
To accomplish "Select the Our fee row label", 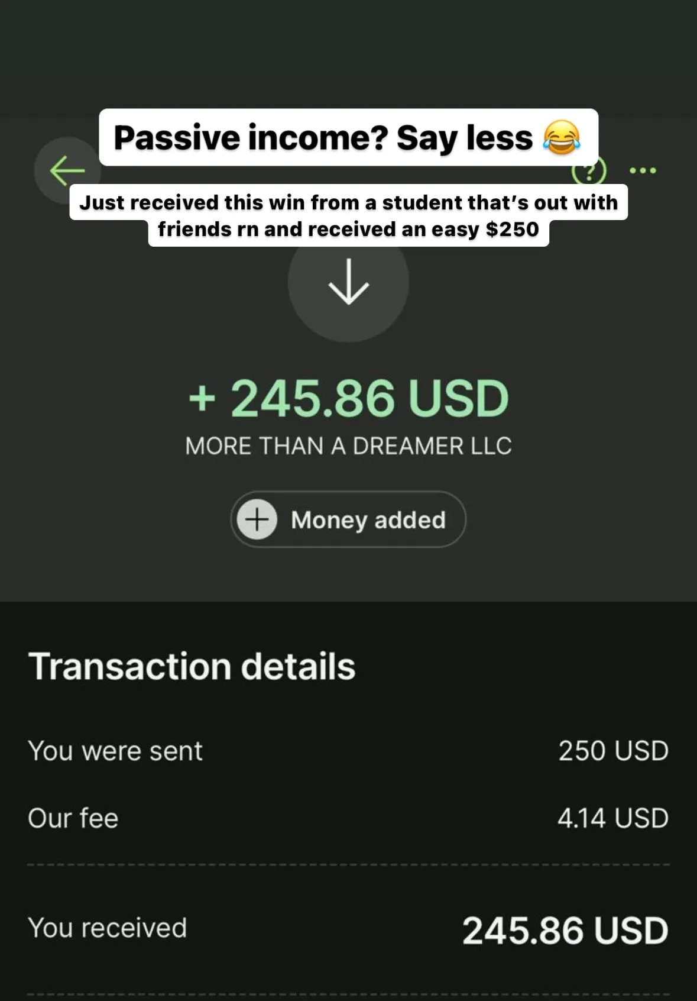I will [73, 819].
